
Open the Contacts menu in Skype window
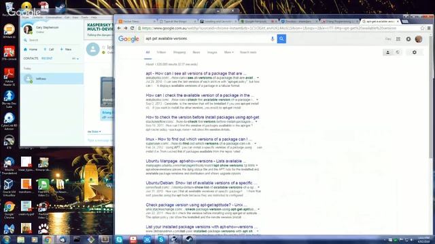[x=37, y=18]
